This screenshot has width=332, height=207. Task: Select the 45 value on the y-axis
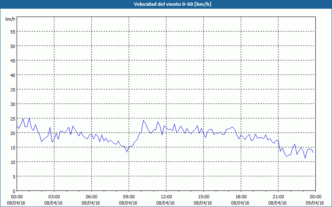13,60
